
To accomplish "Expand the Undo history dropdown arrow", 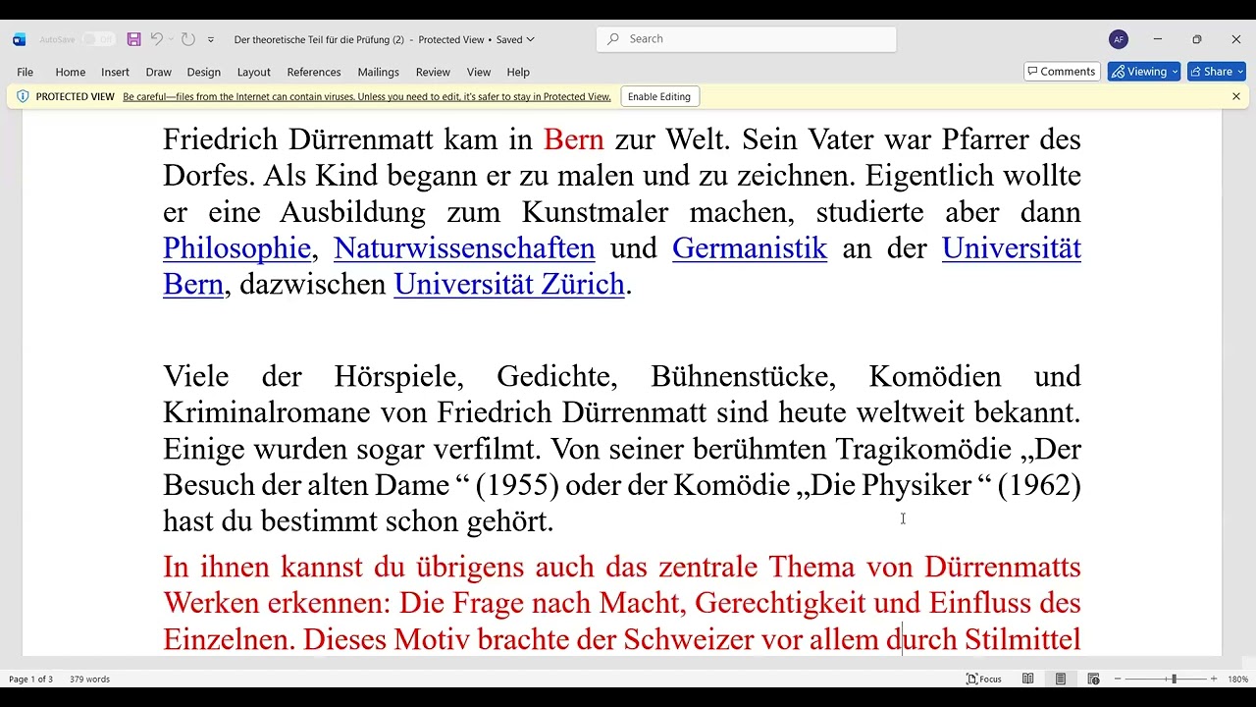I will pyautogui.click(x=171, y=39).
